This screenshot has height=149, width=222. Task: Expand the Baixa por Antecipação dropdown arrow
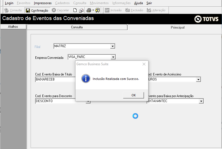click(x=201, y=101)
